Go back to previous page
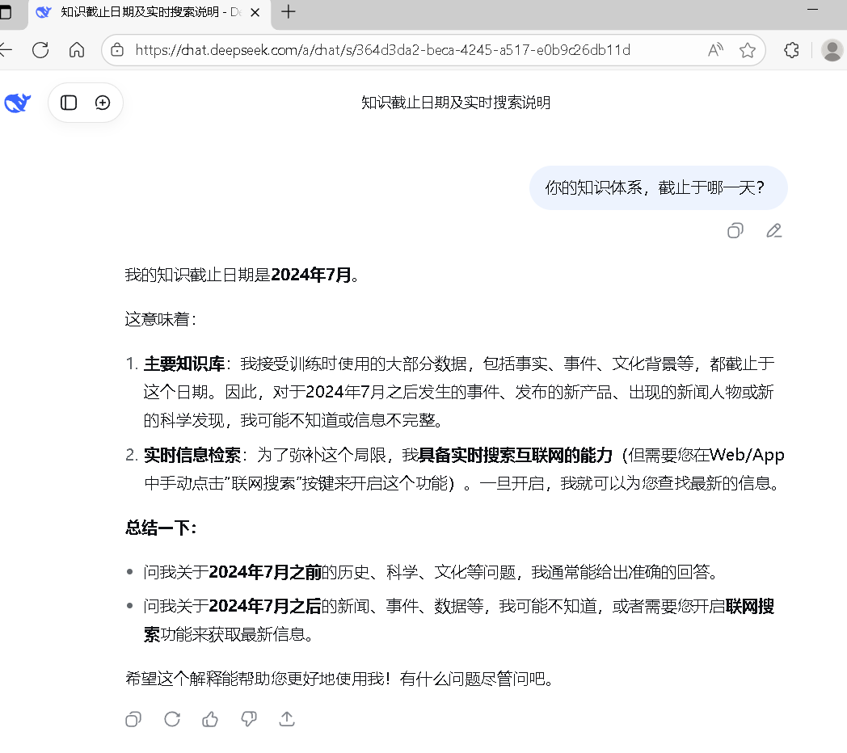 [x=6, y=50]
